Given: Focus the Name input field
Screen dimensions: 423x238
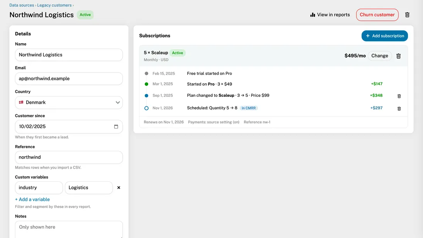Looking at the screenshot, I should point(69,55).
